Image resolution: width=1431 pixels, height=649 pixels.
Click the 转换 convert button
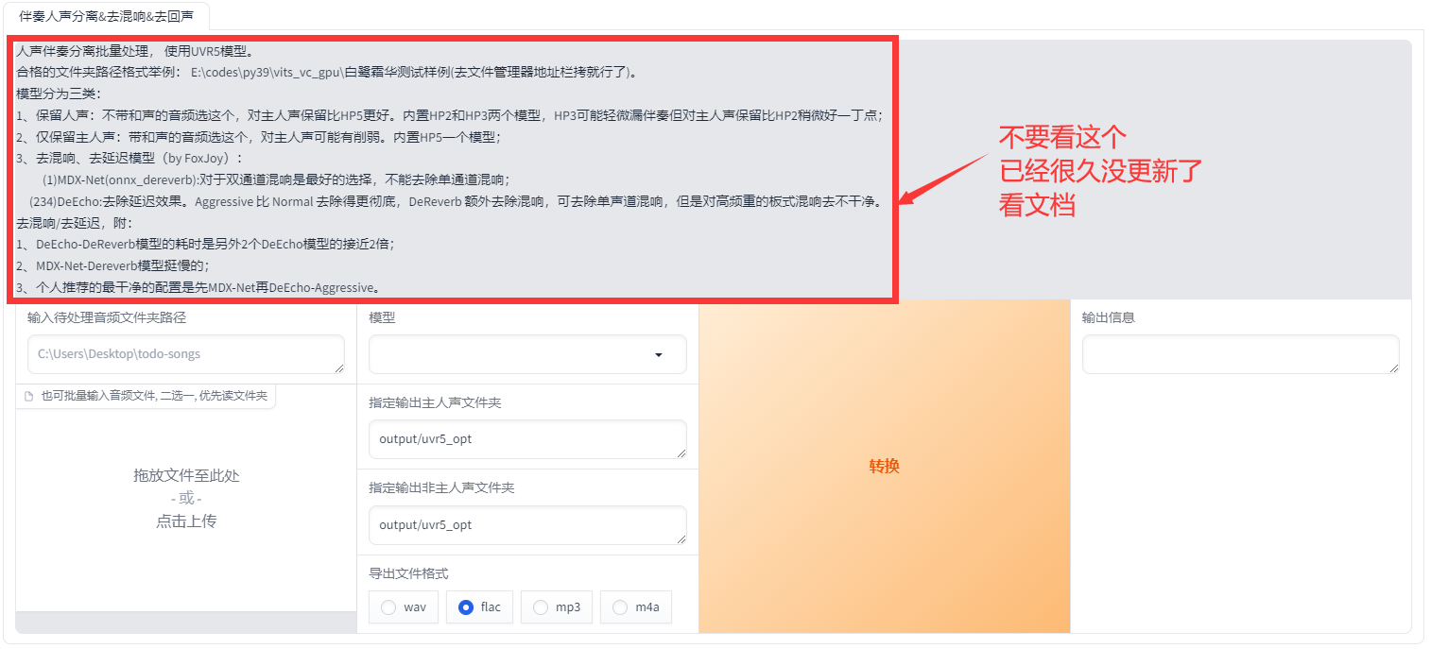coord(885,466)
